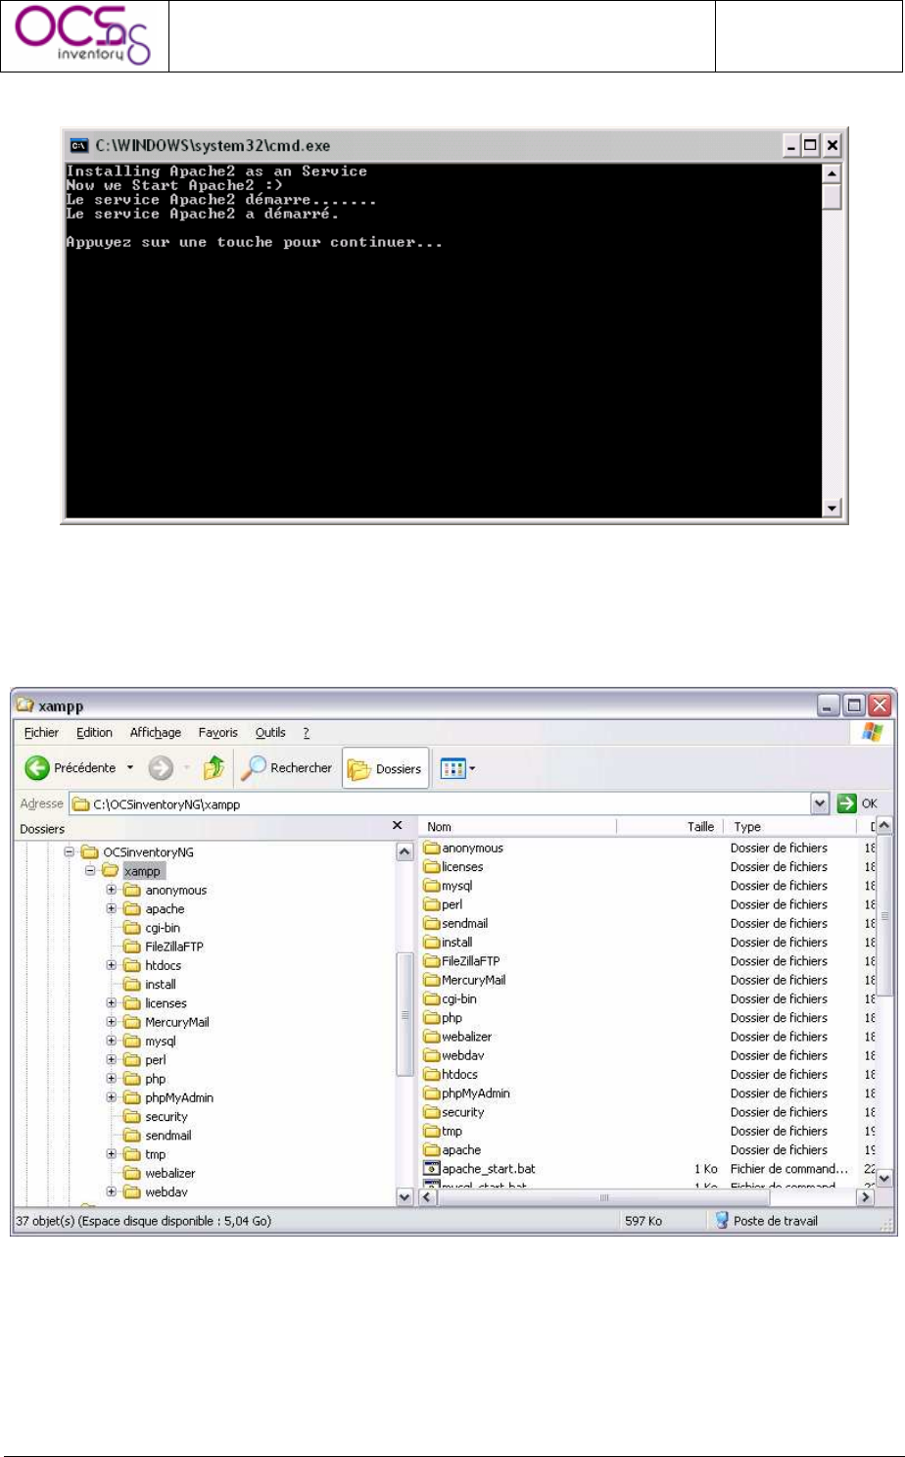Expand the MercuryMail folder in the tree
Image resolution: width=905 pixels, height=1457 pixels.
(111, 1022)
